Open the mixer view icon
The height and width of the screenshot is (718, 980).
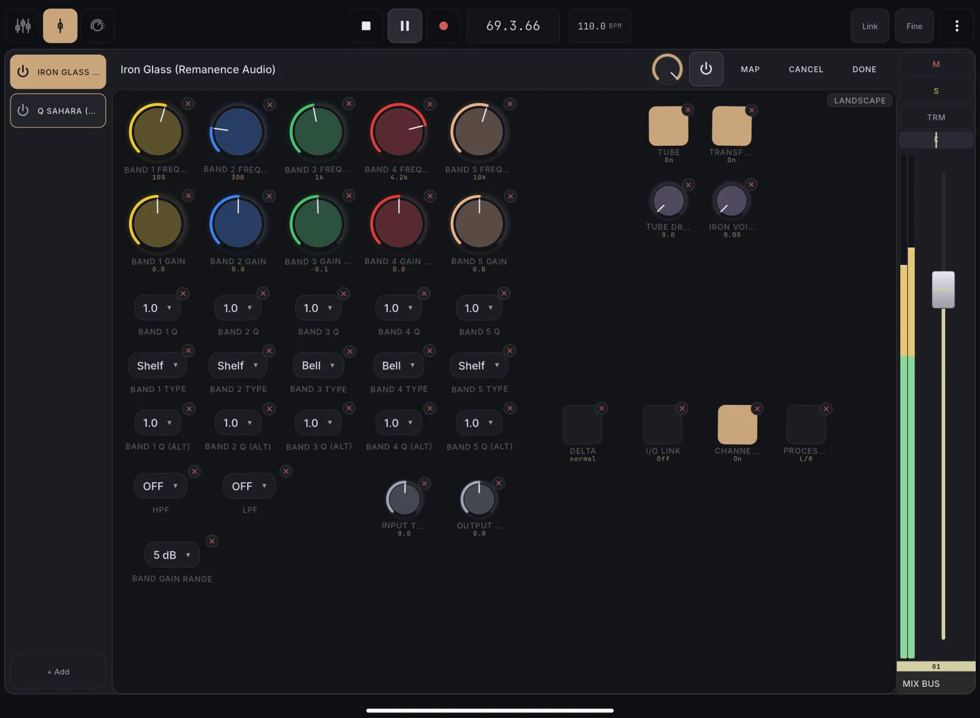(x=23, y=26)
